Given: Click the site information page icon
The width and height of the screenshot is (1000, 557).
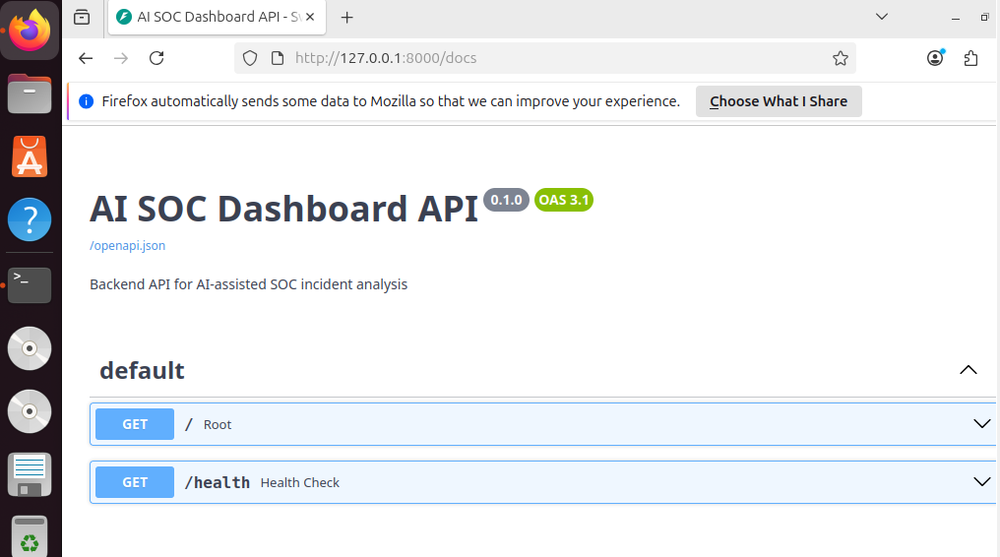Looking at the screenshot, I should coord(278,59).
